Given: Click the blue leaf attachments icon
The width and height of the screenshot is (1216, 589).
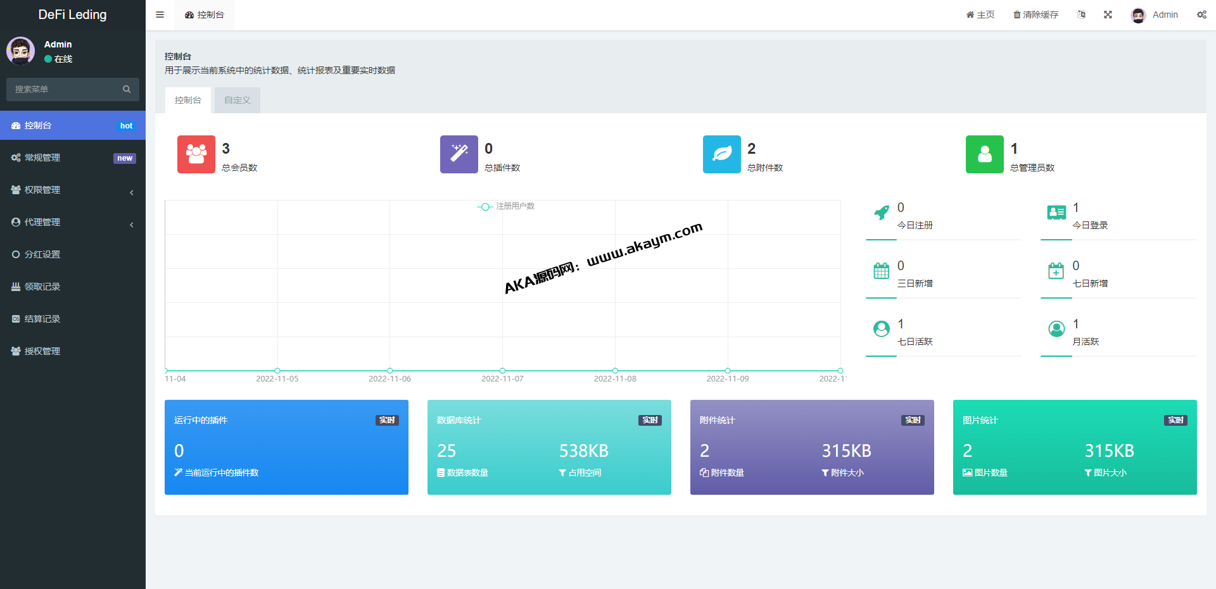Looking at the screenshot, I should pos(721,154).
